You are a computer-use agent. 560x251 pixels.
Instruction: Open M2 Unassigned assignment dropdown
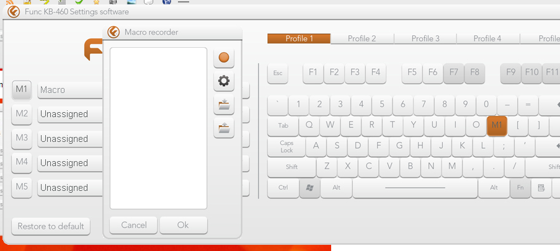tap(70, 114)
